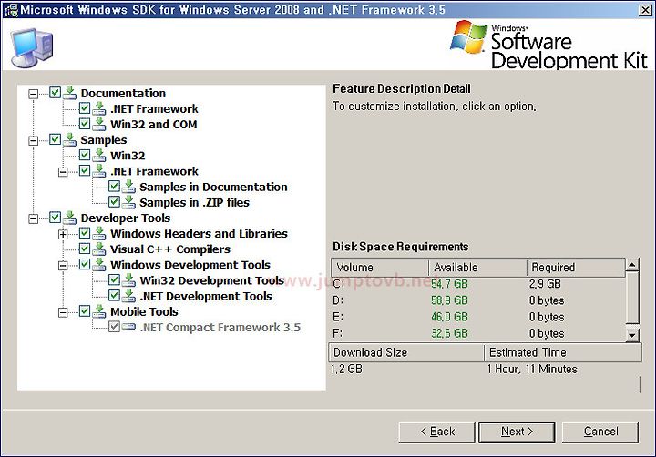The width and height of the screenshot is (656, 457).
Task: Proceed with the Next button
Action: [x=517, y=432]
